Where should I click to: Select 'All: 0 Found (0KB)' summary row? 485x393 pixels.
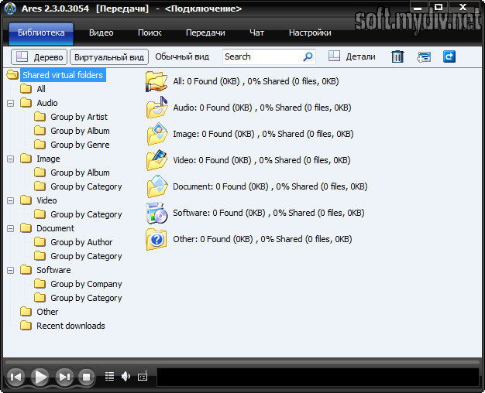(x=256, y=81)
